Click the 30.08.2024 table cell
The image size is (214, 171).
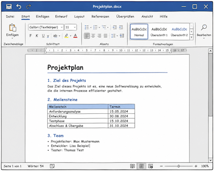click(x=122, y=116)
